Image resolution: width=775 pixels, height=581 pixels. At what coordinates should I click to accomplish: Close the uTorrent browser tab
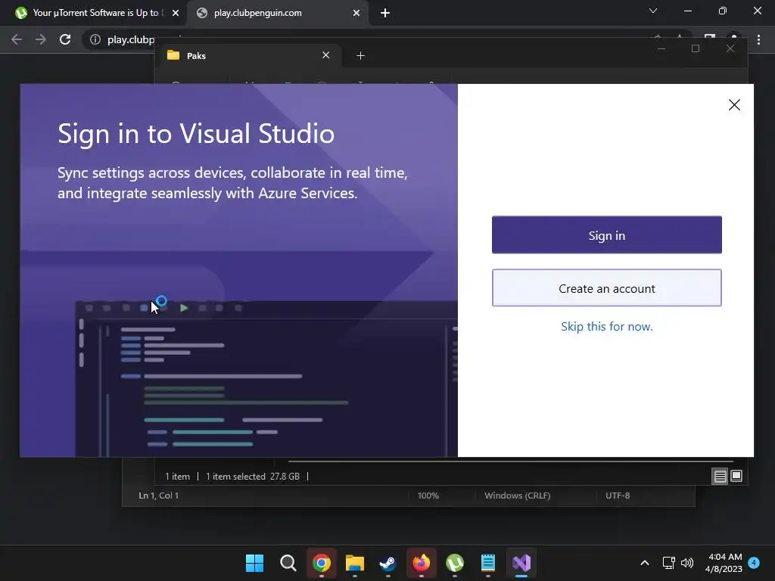[x=176, y=14]
